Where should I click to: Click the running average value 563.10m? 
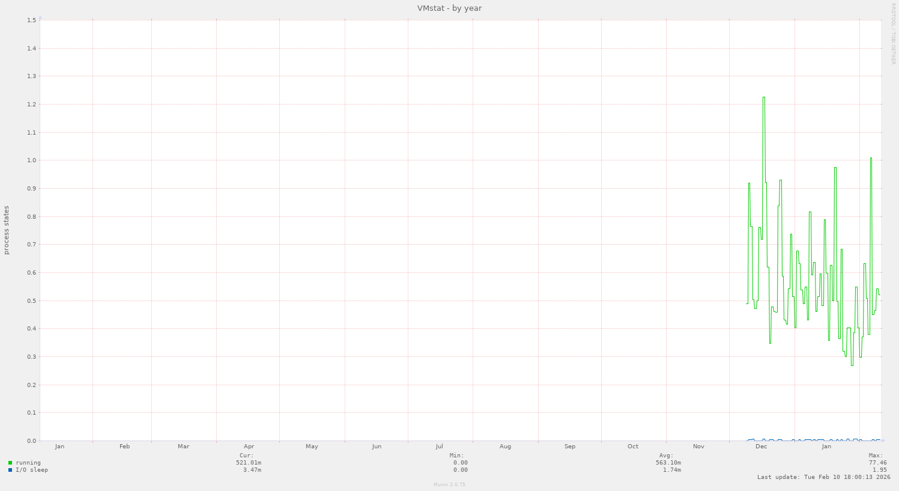[668, 463]
